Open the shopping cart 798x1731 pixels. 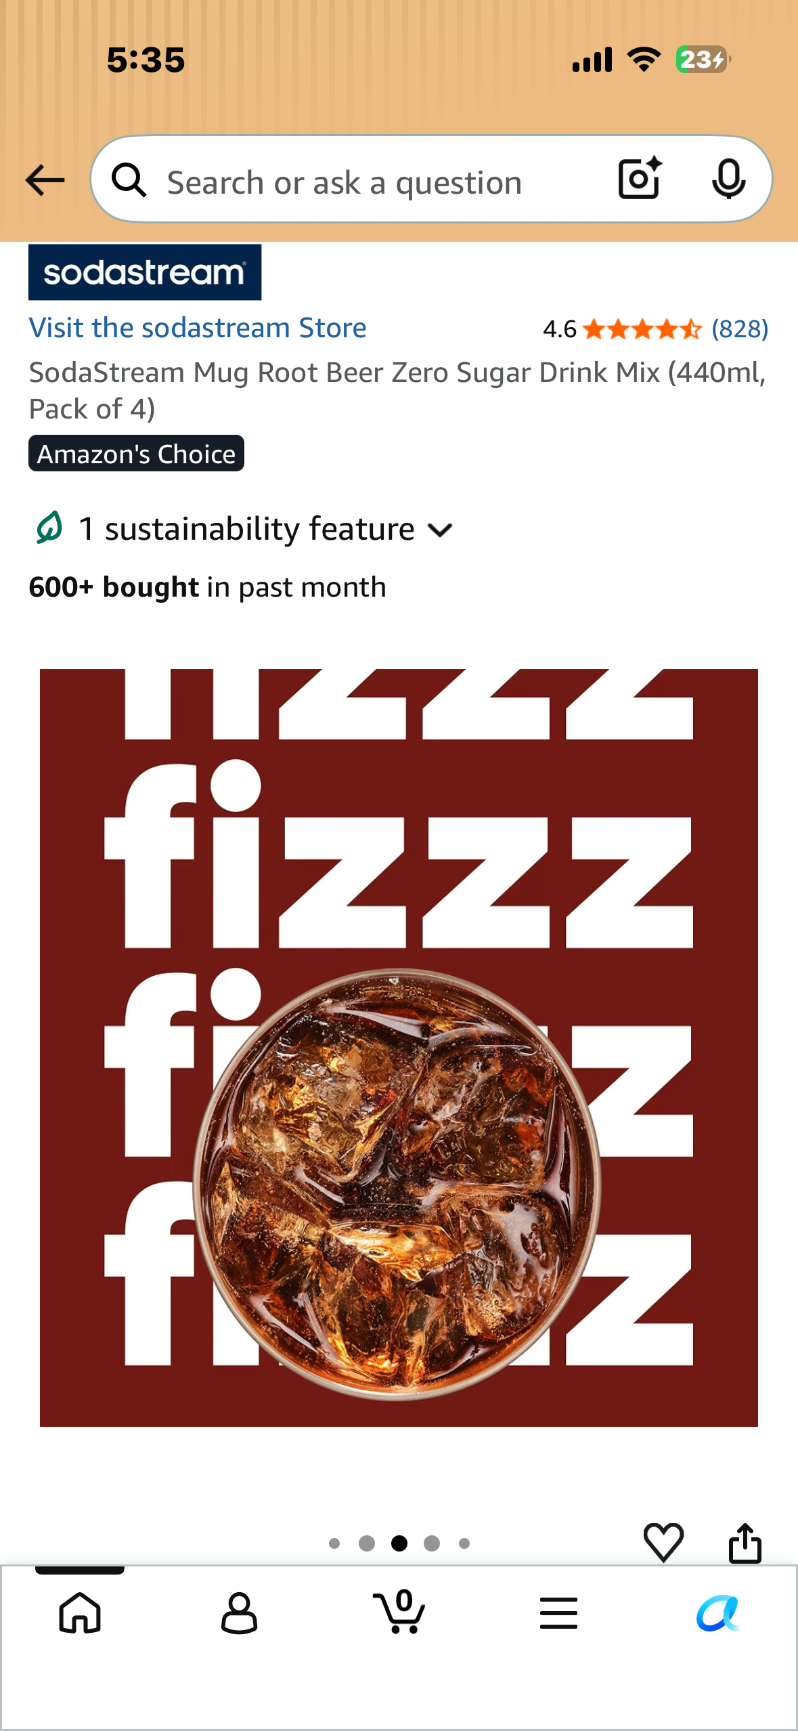point(399,1612)
